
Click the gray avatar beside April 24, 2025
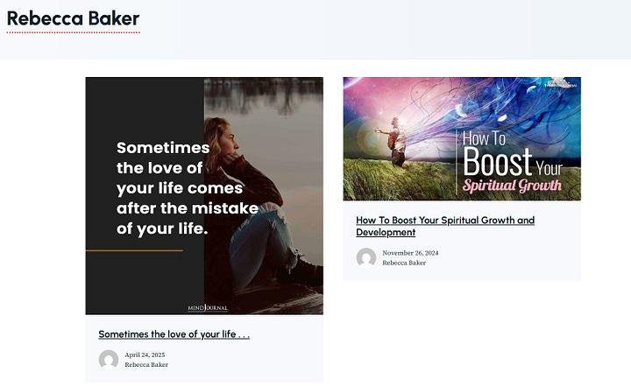pyautogui.click(x=109, y=360)
